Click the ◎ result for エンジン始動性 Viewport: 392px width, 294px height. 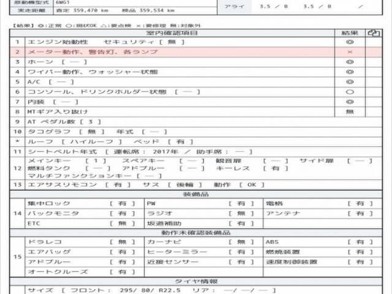tap(350, 42)
